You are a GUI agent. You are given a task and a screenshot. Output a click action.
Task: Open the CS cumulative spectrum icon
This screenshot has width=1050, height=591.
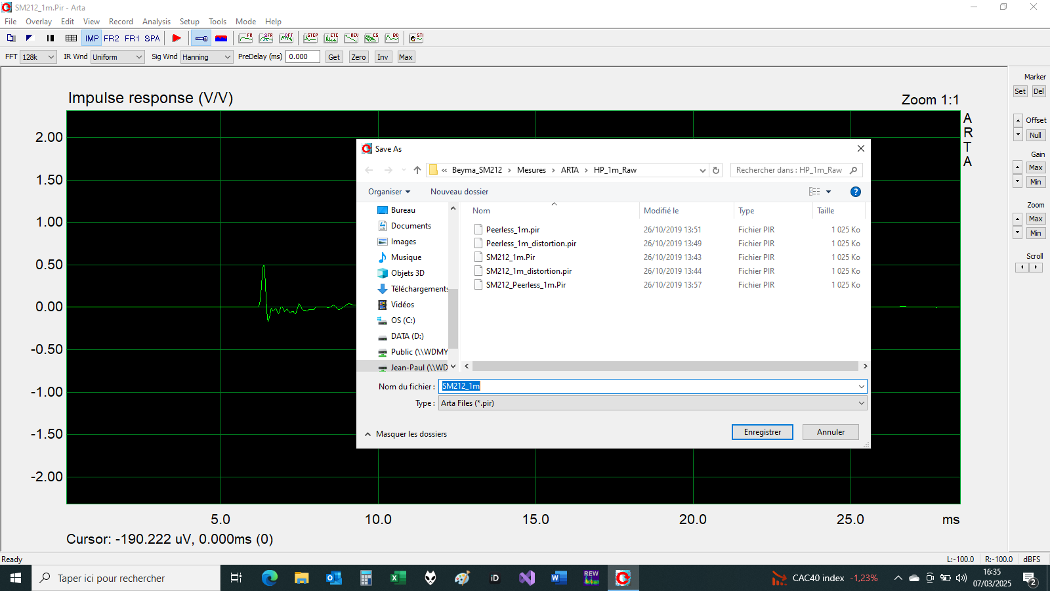coord(371,38)
